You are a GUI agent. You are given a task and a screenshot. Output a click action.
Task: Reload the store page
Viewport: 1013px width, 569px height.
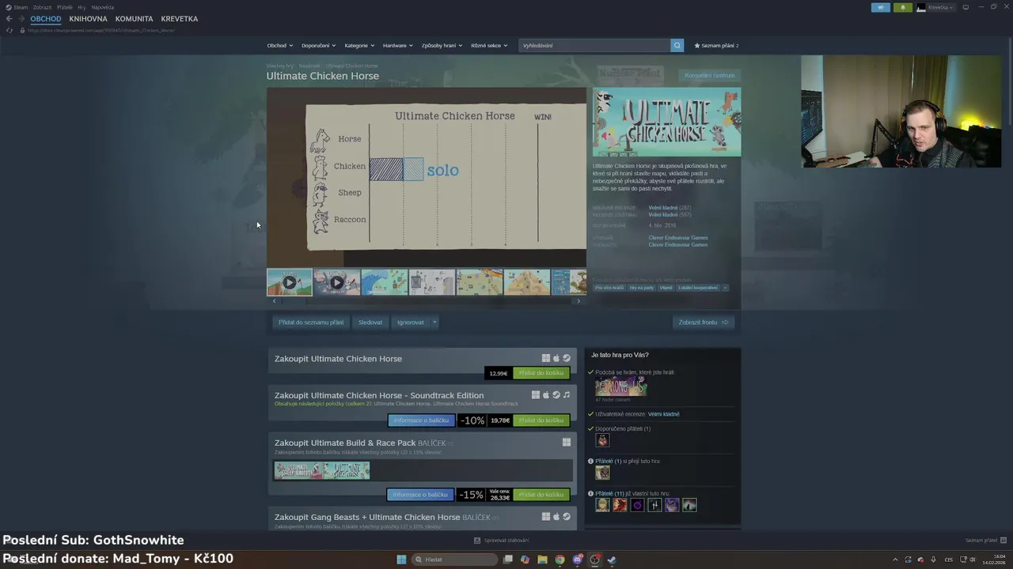click(x=9, y=30)
